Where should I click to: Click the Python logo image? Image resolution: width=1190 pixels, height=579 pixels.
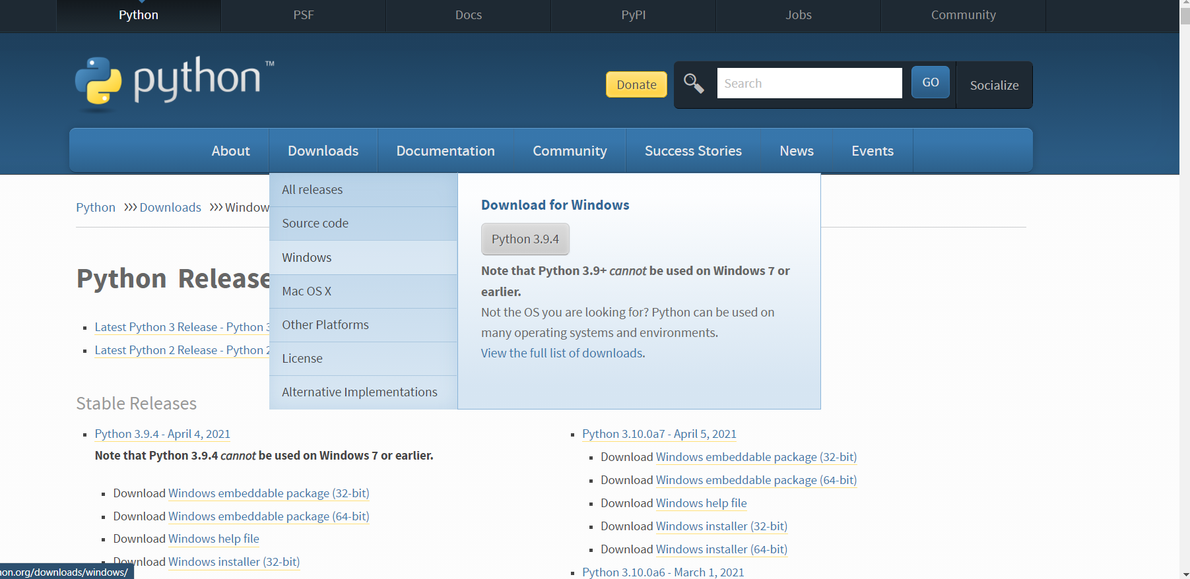coord(174,82)
